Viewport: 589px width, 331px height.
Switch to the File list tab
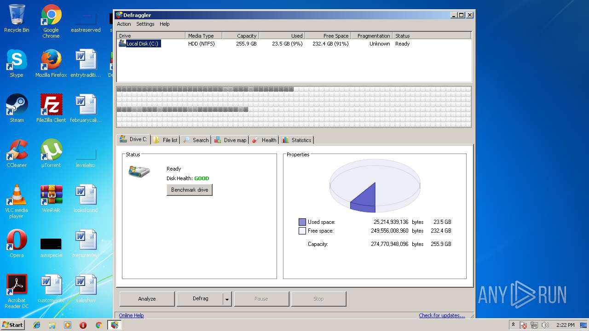[165, 140]
